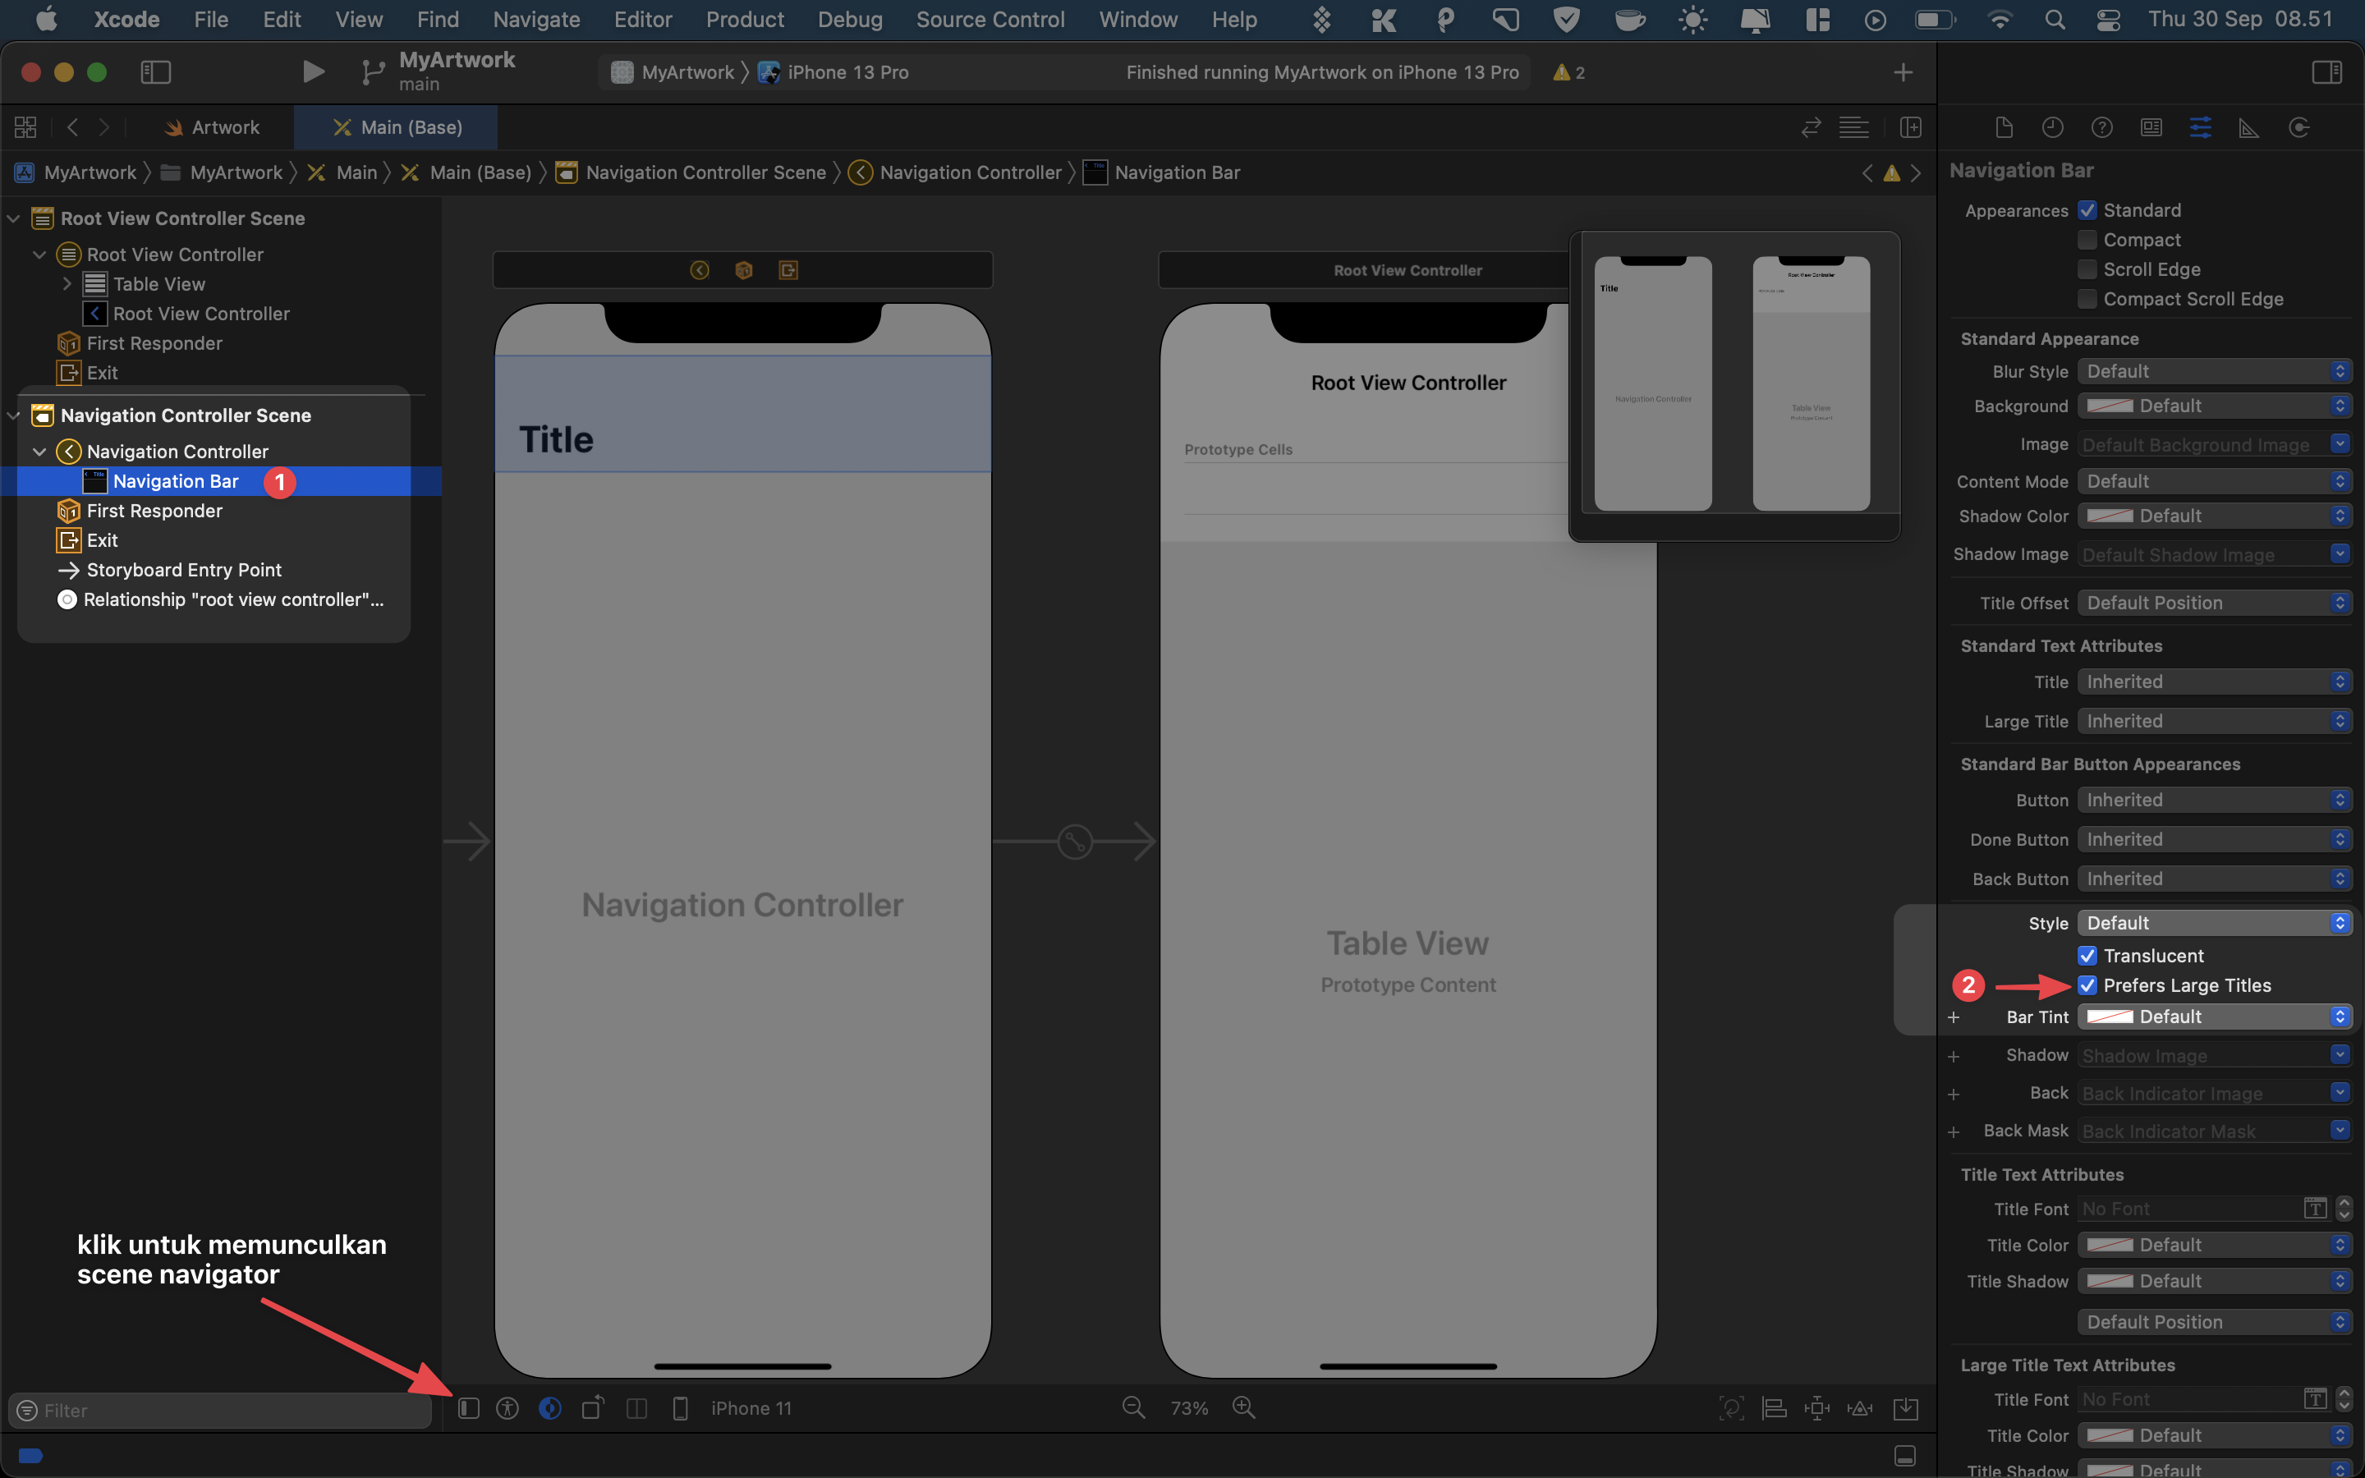Open the Content Mode dropdown
Viewport: 2365px width, 1478px height.
[2214, 481]
